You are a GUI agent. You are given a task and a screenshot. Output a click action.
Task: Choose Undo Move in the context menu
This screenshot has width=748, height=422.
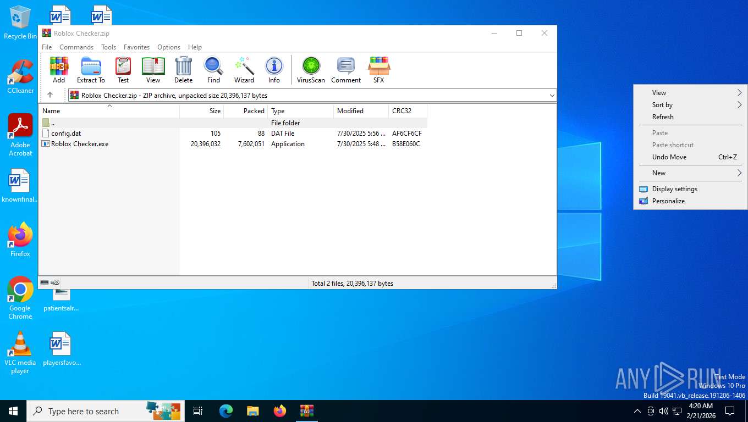690,157
